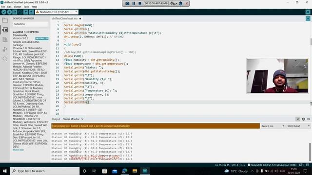Click the webcam overlay thumbnail
Screen dimensions: 312x175
pos(277,76)
